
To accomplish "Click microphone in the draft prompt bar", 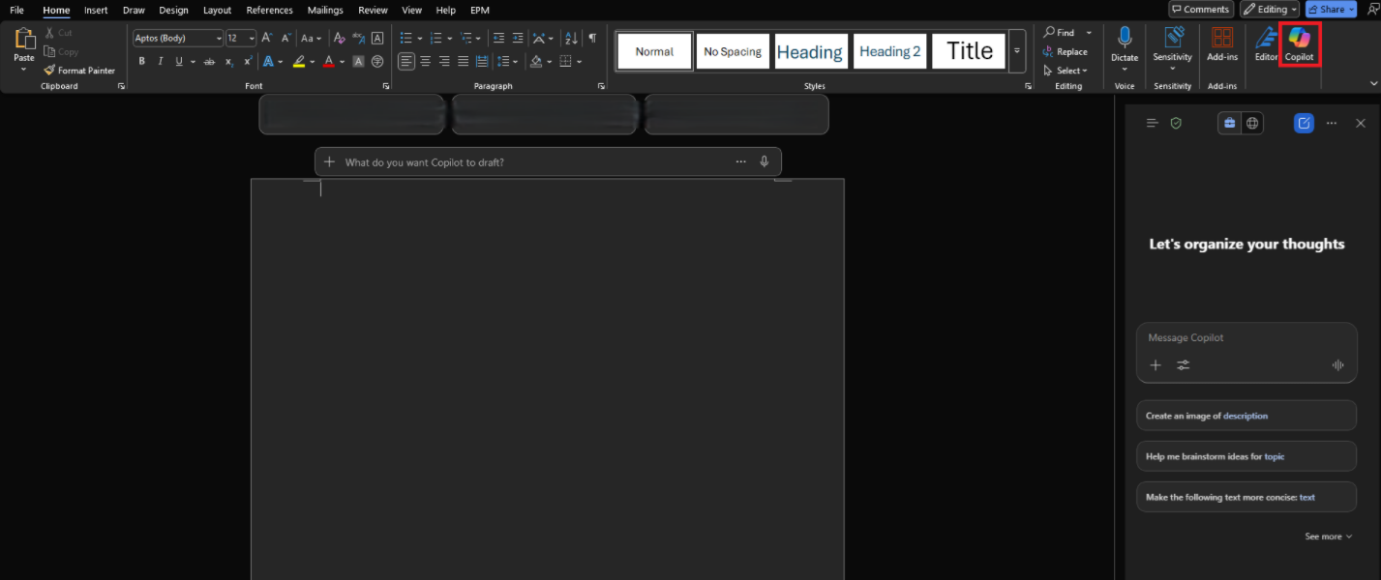I will tap(765, 161).
